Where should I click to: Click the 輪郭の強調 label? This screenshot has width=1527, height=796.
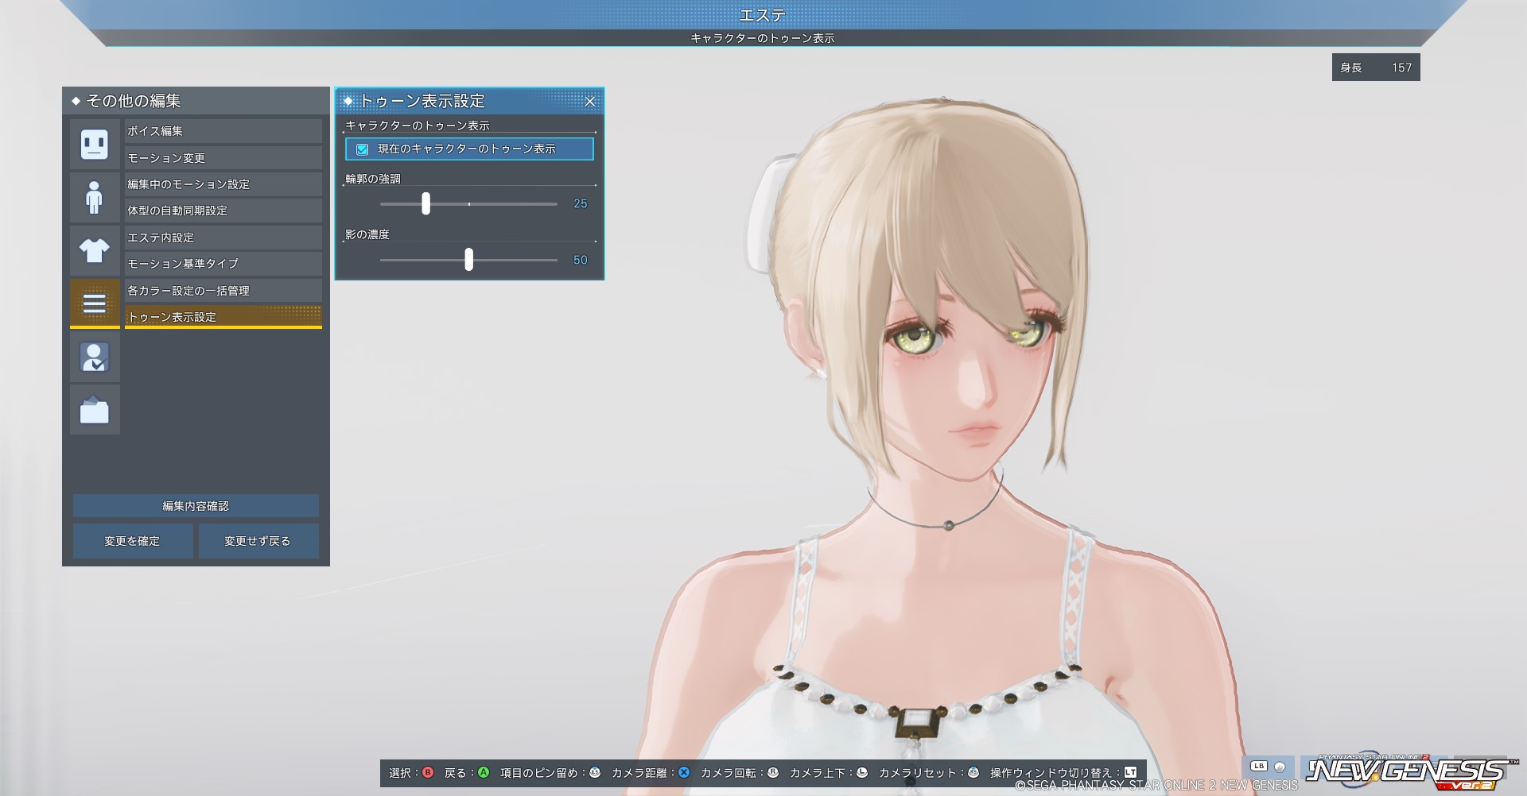pos(373,179)
